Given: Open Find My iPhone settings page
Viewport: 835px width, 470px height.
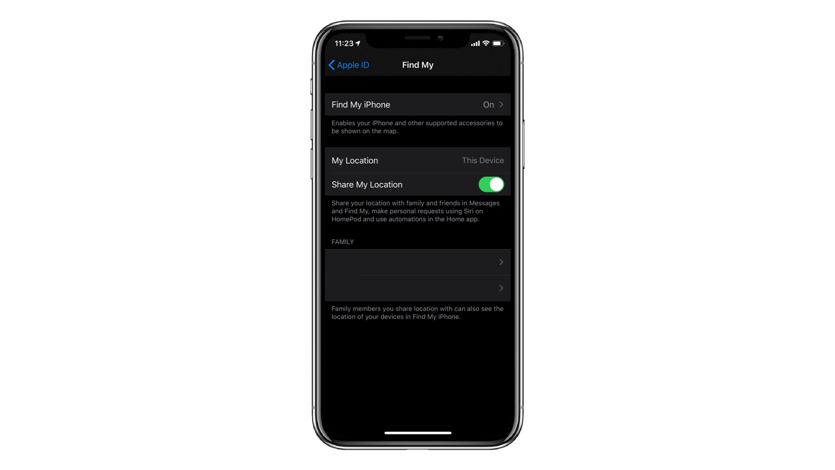Looking at the screenshot, I should [x=417, y=104].
